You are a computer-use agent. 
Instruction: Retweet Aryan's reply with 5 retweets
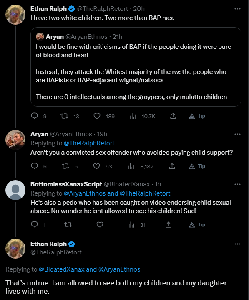pyautogui.click(x=65, y=166)
